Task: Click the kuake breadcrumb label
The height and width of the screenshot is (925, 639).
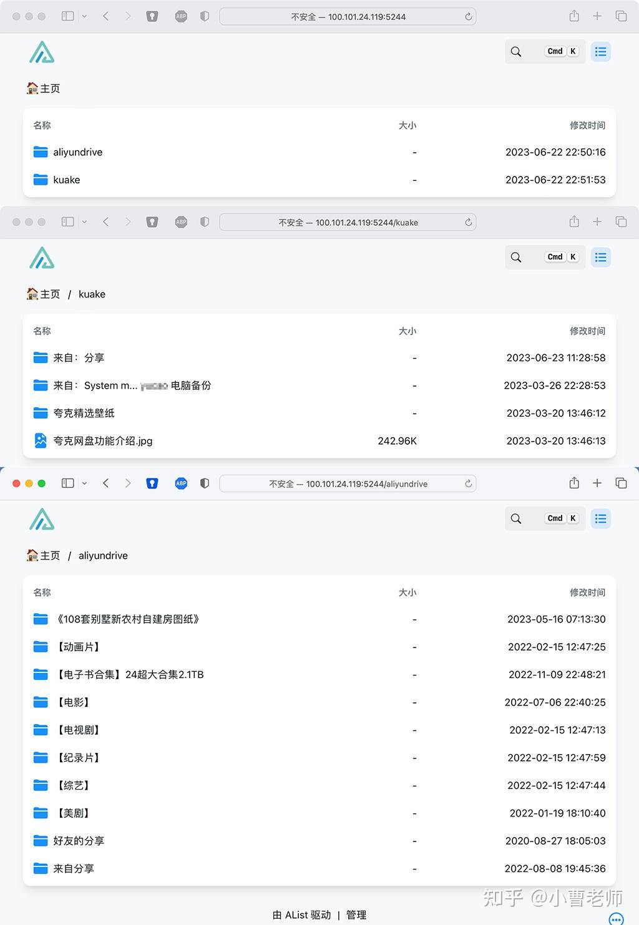Action: pos(92,294)
